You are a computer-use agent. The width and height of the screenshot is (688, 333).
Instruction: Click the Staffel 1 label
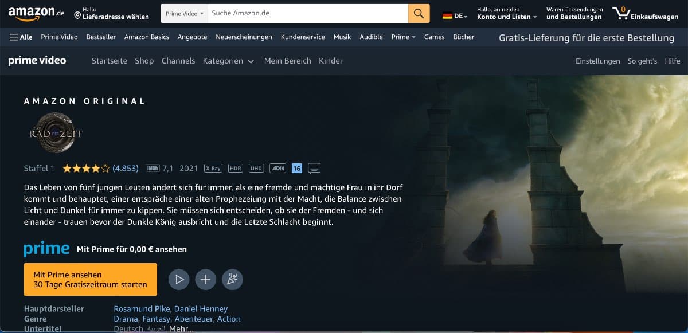tap(39, 169)
